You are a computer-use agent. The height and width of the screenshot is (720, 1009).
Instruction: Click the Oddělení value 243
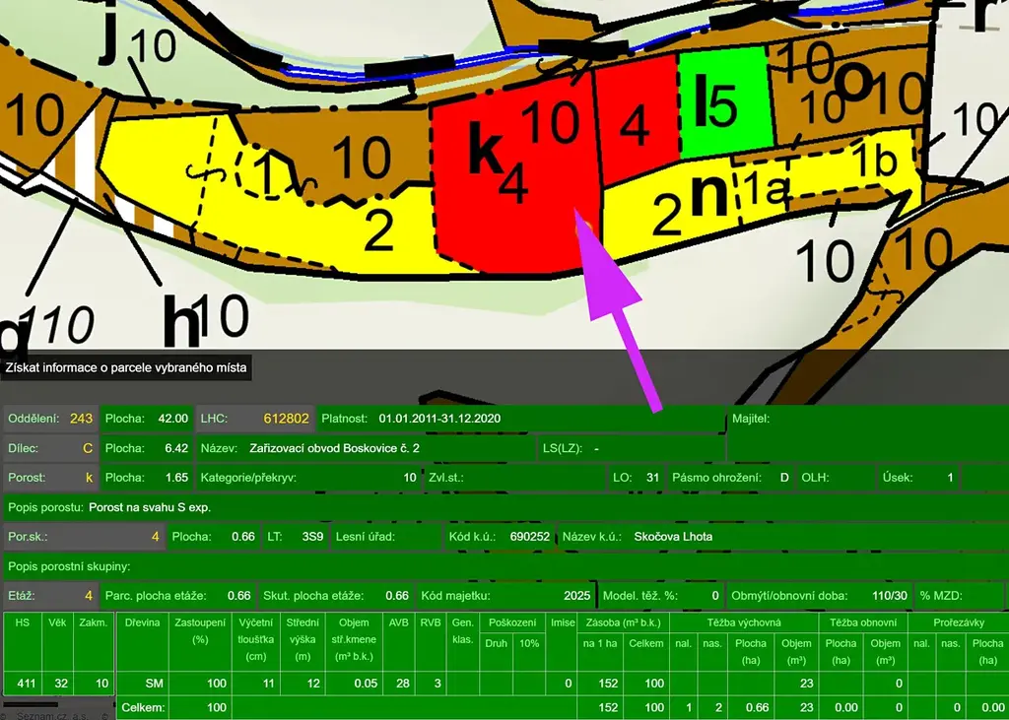pyautogui.click(x=81, y=419)
